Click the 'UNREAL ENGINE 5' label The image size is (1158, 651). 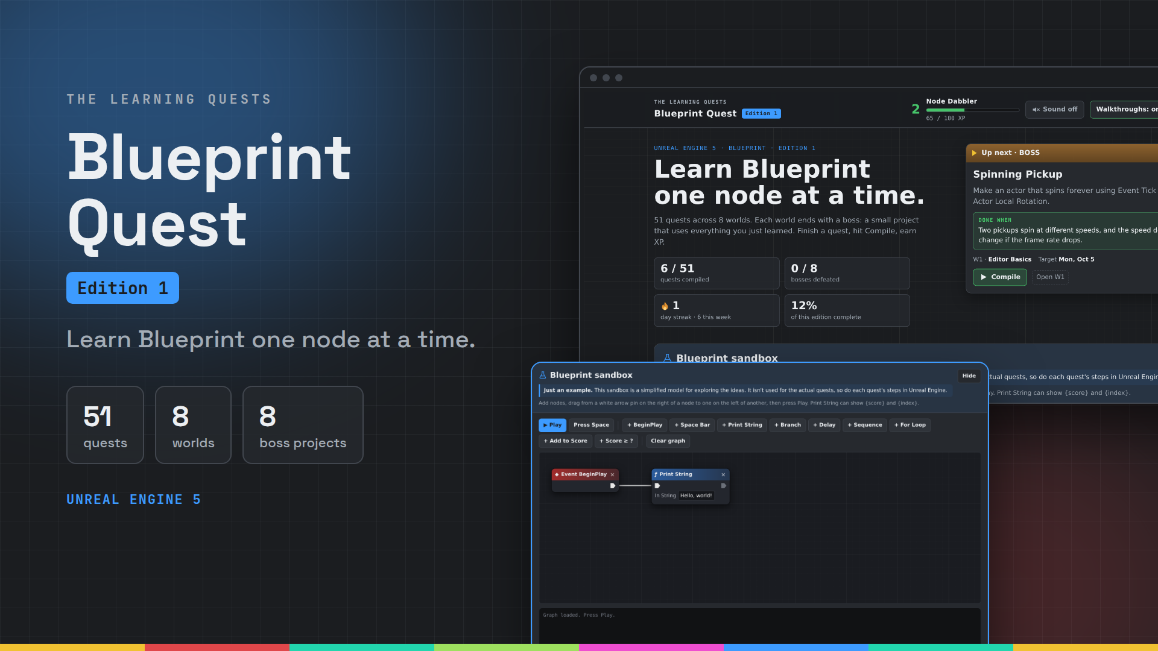click(x=133, y=500)
